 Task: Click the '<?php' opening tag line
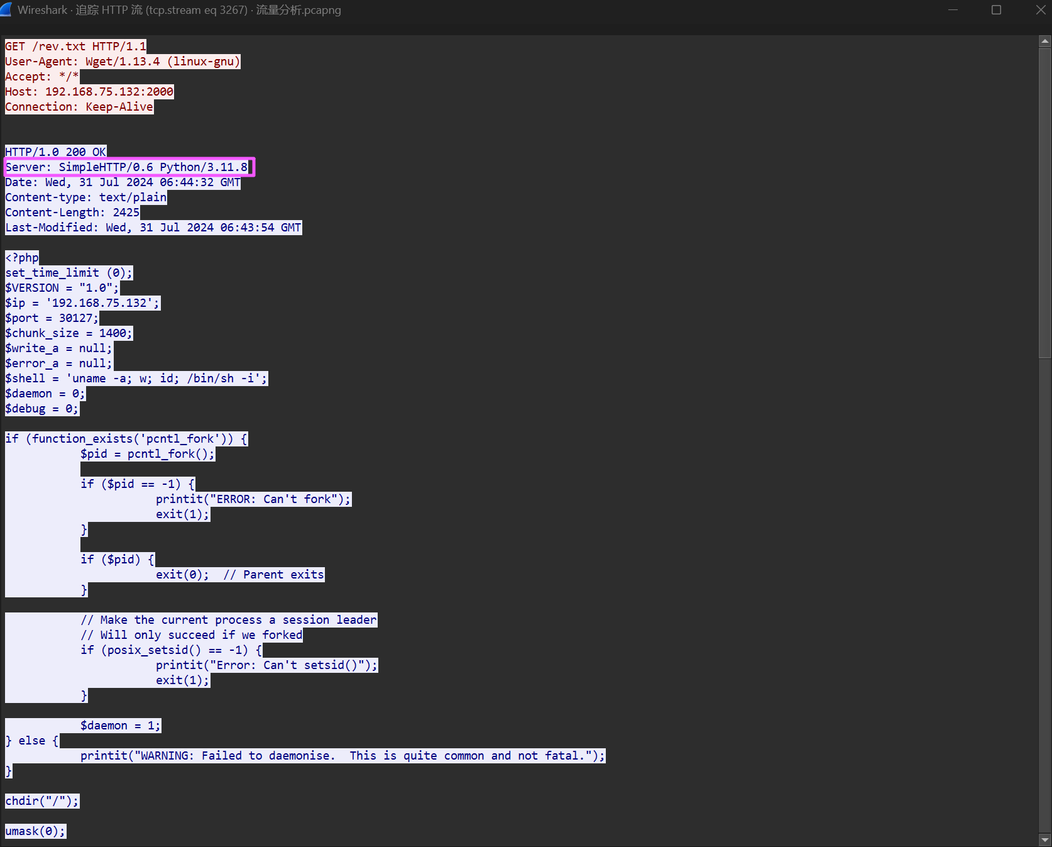22,258
